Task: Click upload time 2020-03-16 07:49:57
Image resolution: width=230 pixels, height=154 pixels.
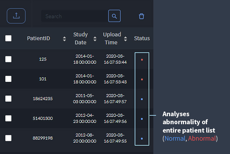Action: coord(115,99)
